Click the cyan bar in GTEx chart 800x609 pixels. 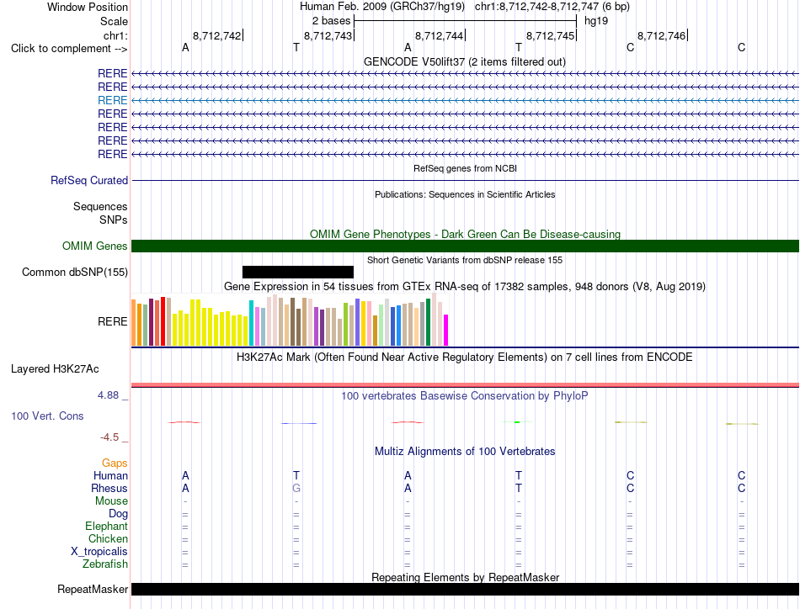[x=251, y=323]
